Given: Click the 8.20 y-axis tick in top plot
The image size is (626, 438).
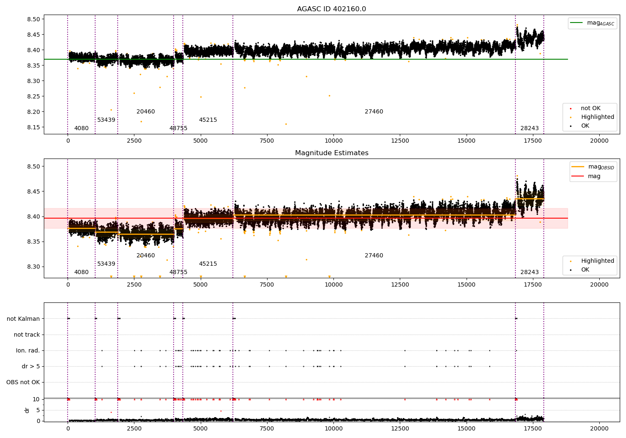Looking at the screenshot, I should 34,112.
